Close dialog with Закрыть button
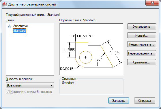This screenshot has width=161, height=109. [119, 101]
